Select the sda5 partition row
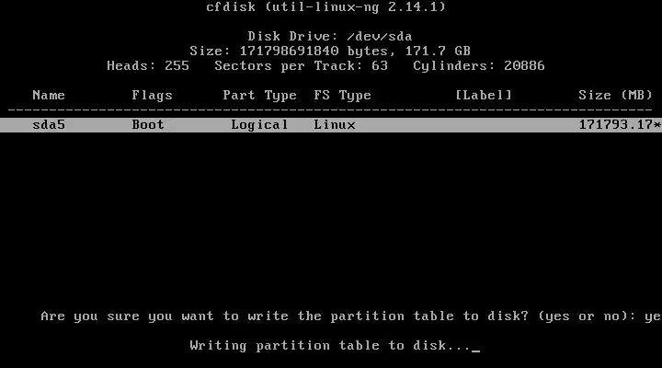The width and height of the screenshot is (662, 368). coord(331,125)
